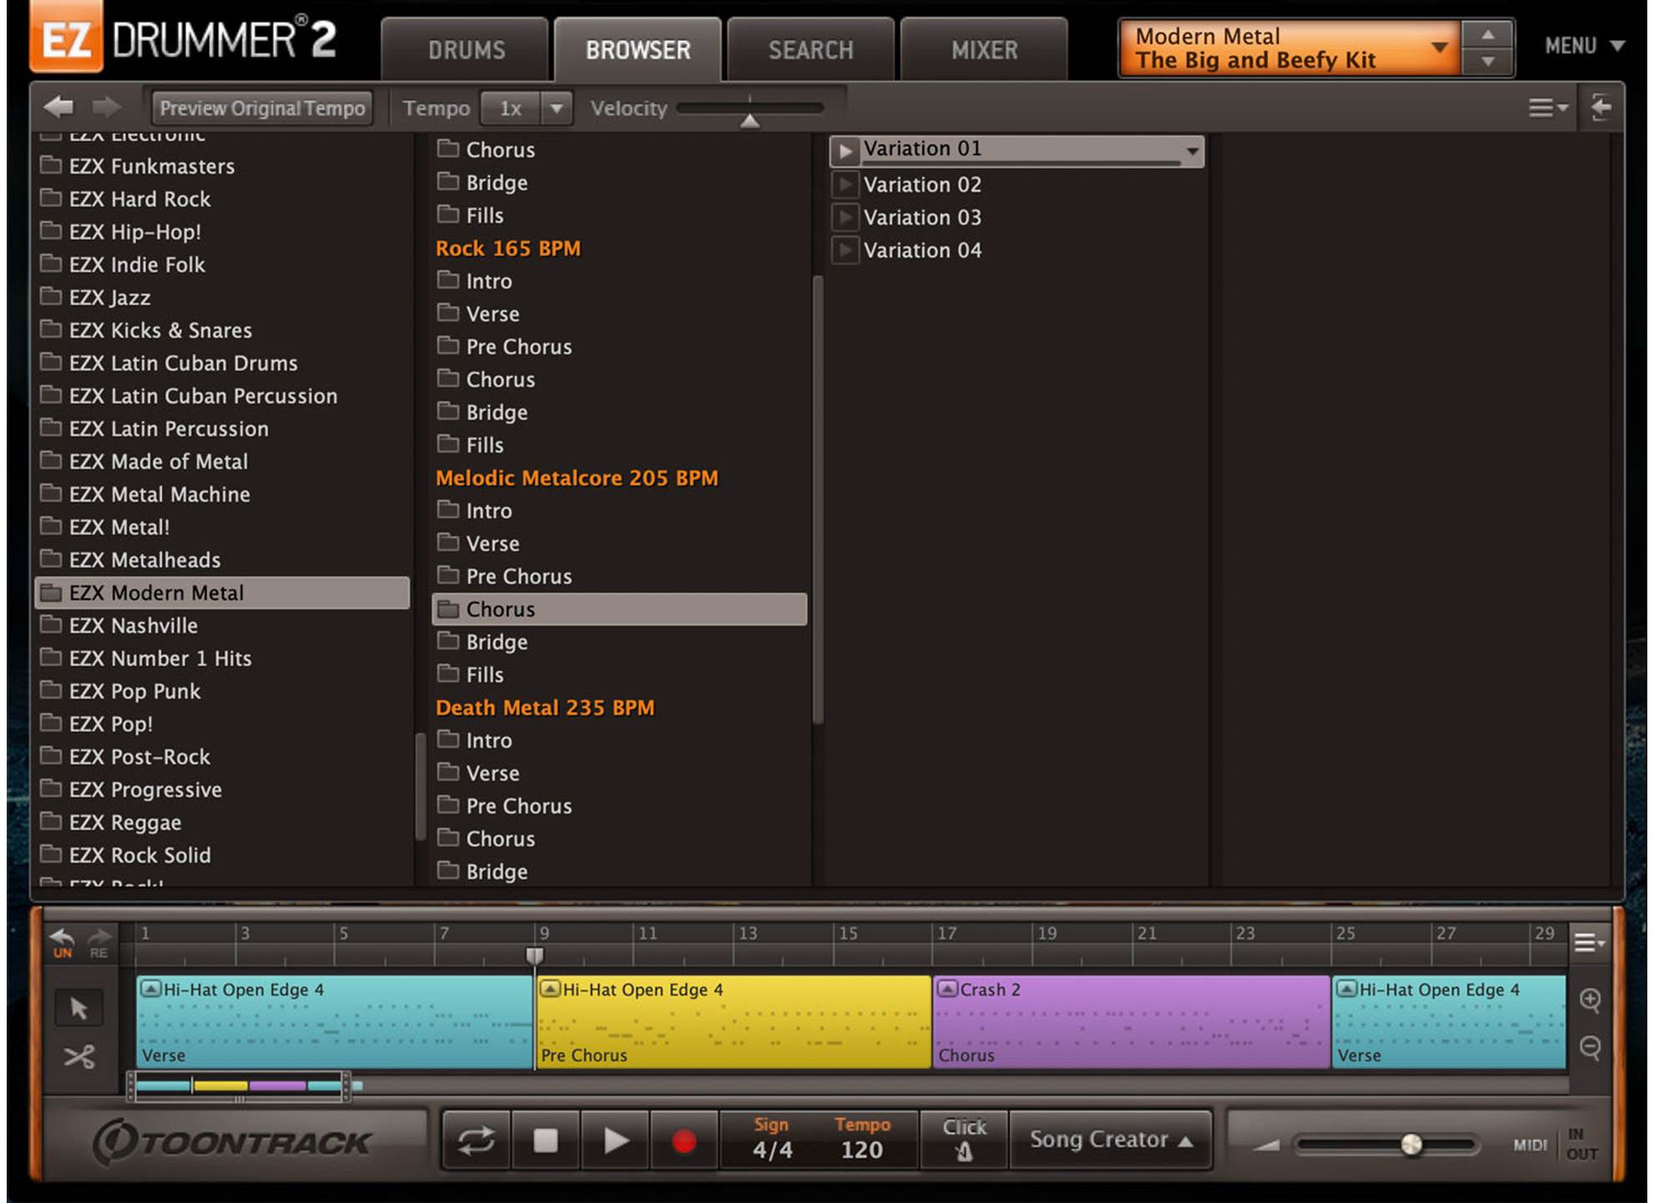Expand the Song Creator panel
Screen dimensions: 1654x1203
(x=1109, y=1140)
